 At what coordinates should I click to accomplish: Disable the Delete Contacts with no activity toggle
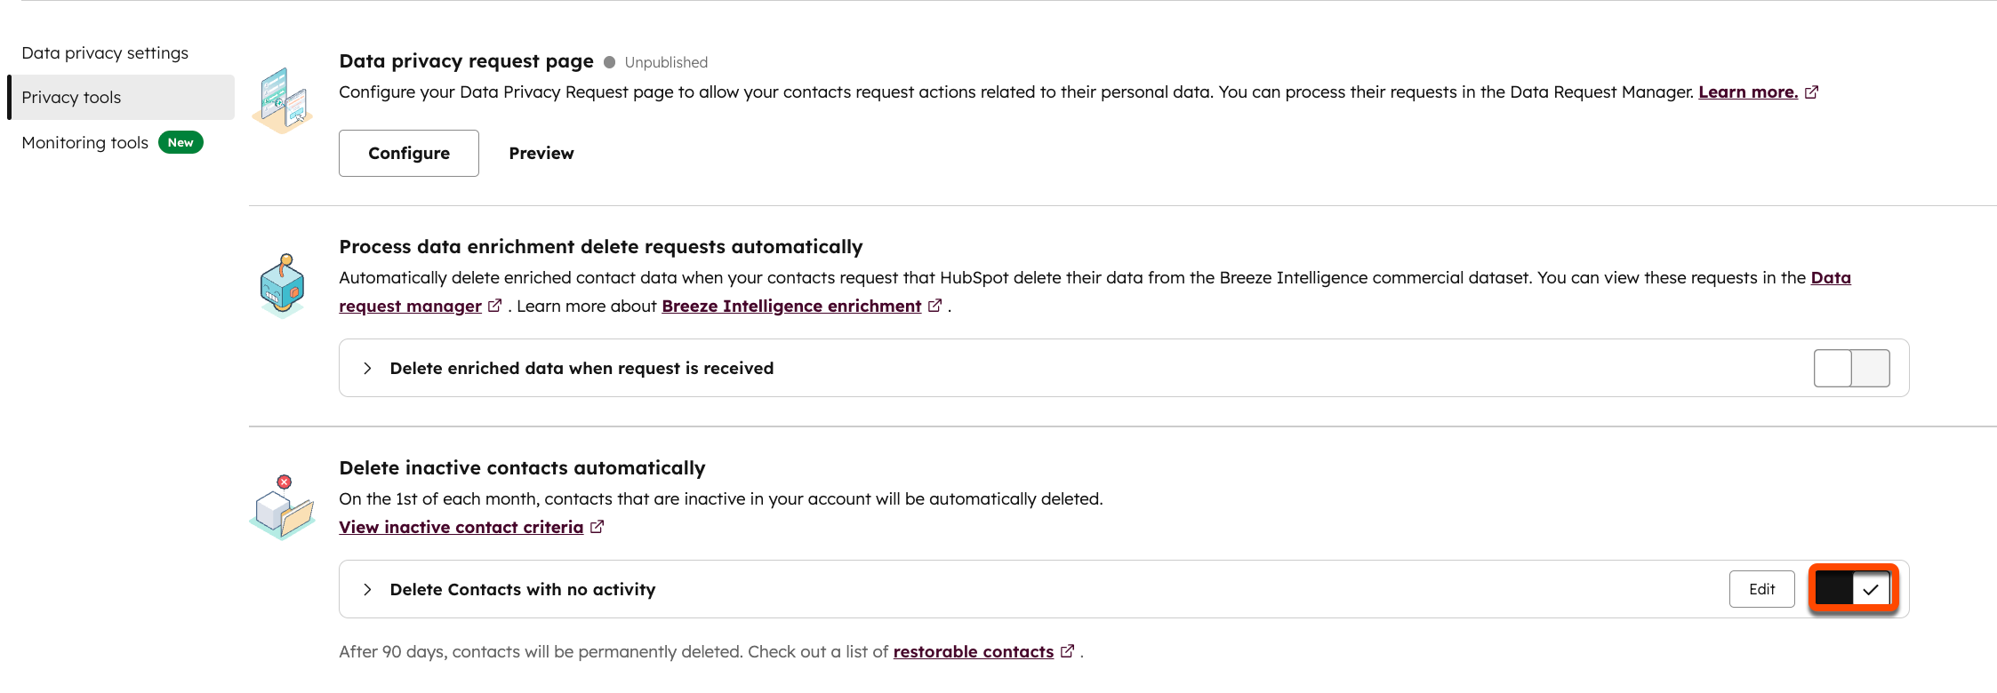coord(1852,589)
